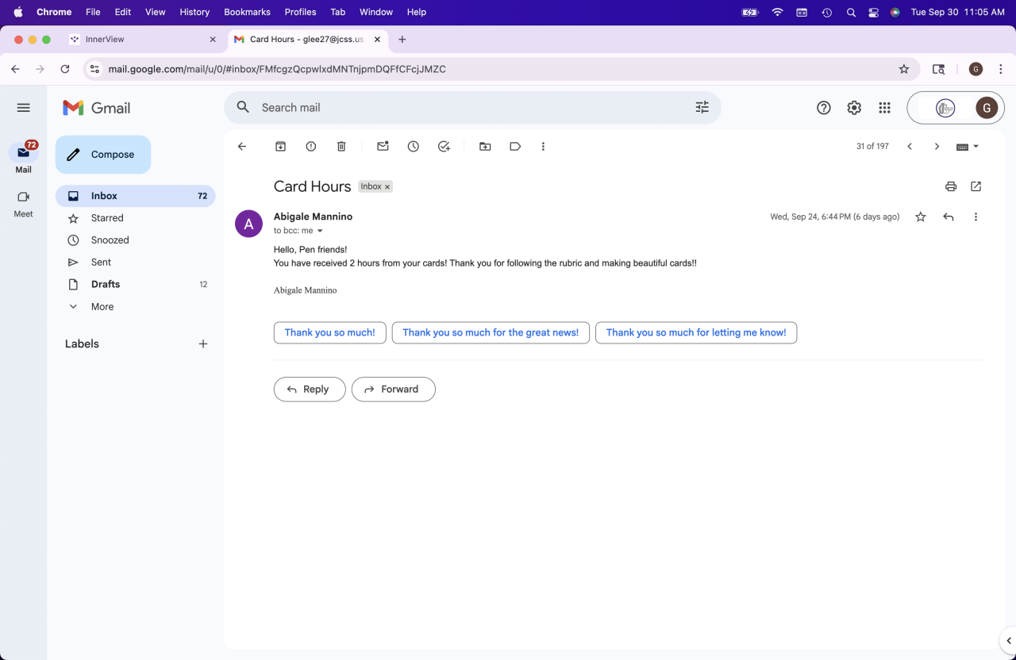Choose 'Thank you so much!' smart reply
1016x660 pixels.
329,332
